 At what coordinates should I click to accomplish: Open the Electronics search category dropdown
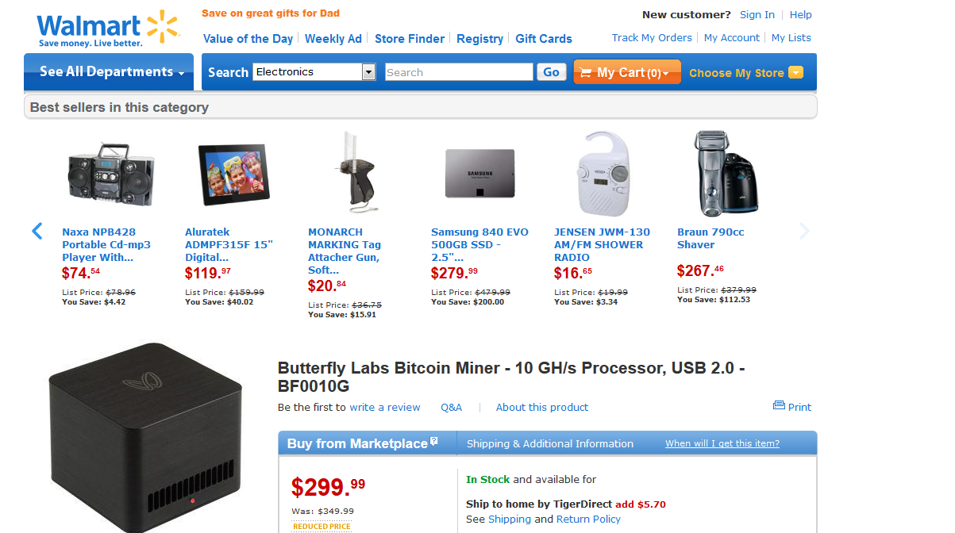pyautogui.click(x=368, y=72)
